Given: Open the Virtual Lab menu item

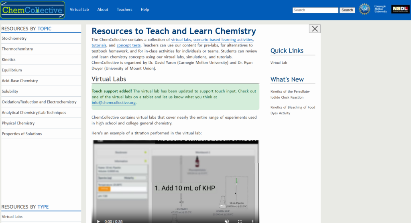Looking at the screenshot, I should coord(79,10).
